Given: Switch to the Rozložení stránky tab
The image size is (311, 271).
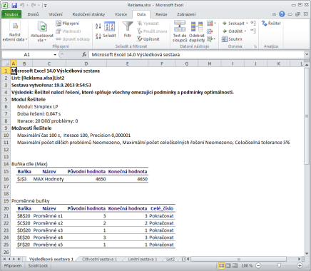Looking at the screenshot, I should coord(88,14).
